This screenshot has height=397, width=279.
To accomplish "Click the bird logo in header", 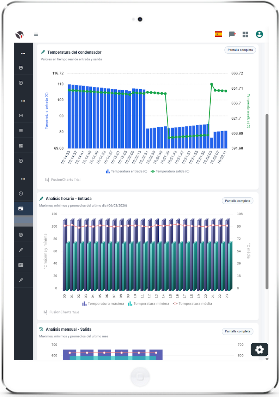I will click(19, 35).
